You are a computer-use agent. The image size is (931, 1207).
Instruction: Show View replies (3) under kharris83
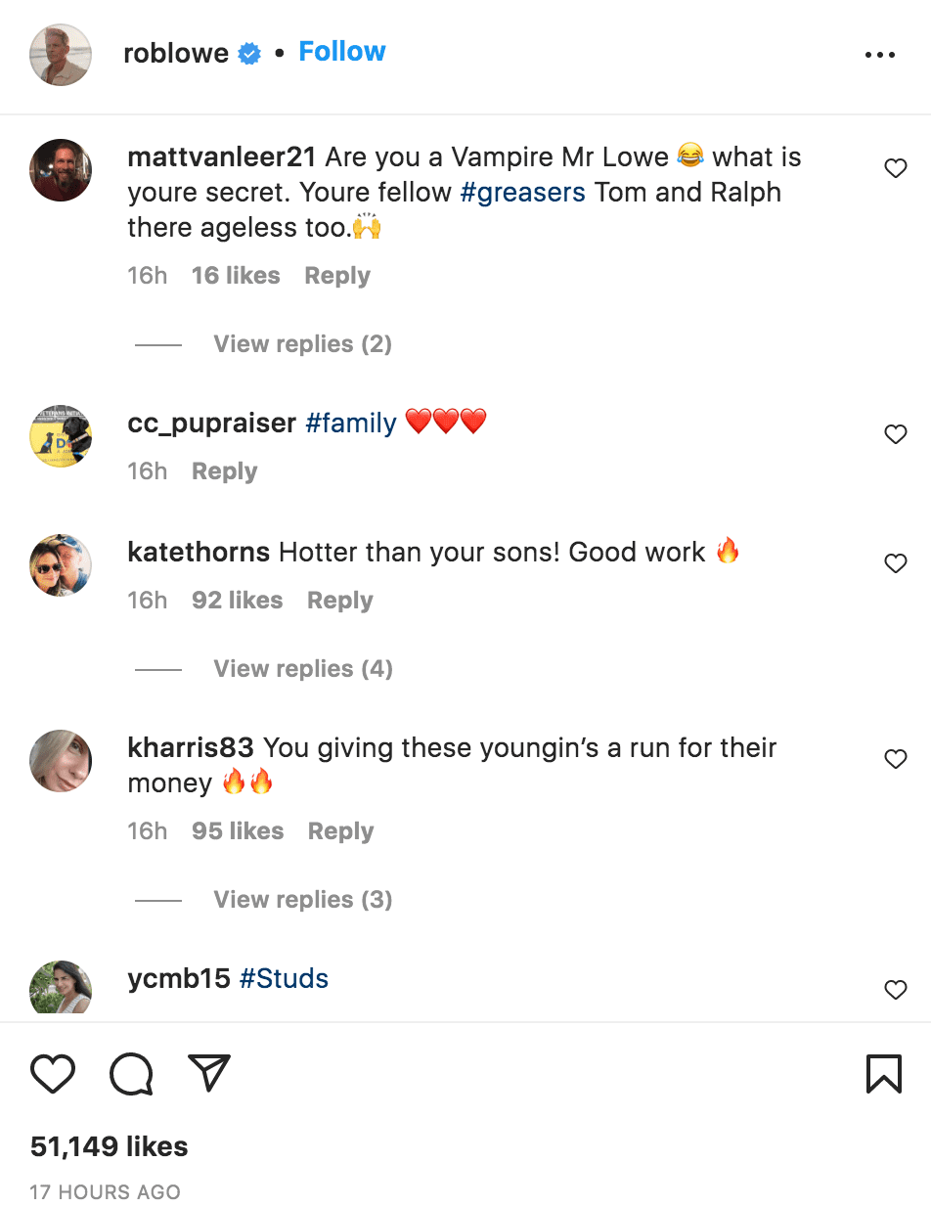tap(303, 900)
